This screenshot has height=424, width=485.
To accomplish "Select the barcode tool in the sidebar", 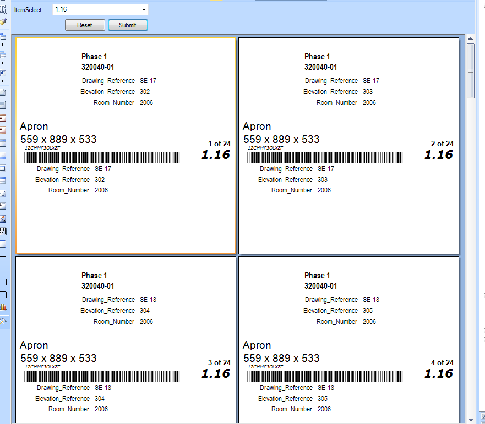I will (3, 232).
